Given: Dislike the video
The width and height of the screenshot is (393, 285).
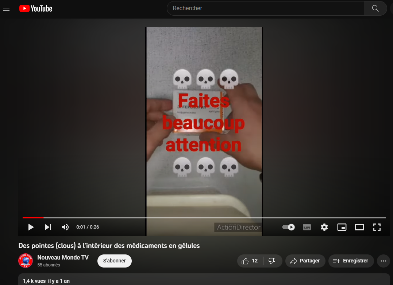Looking at the screenshot, I should click(x=272, y=261).
